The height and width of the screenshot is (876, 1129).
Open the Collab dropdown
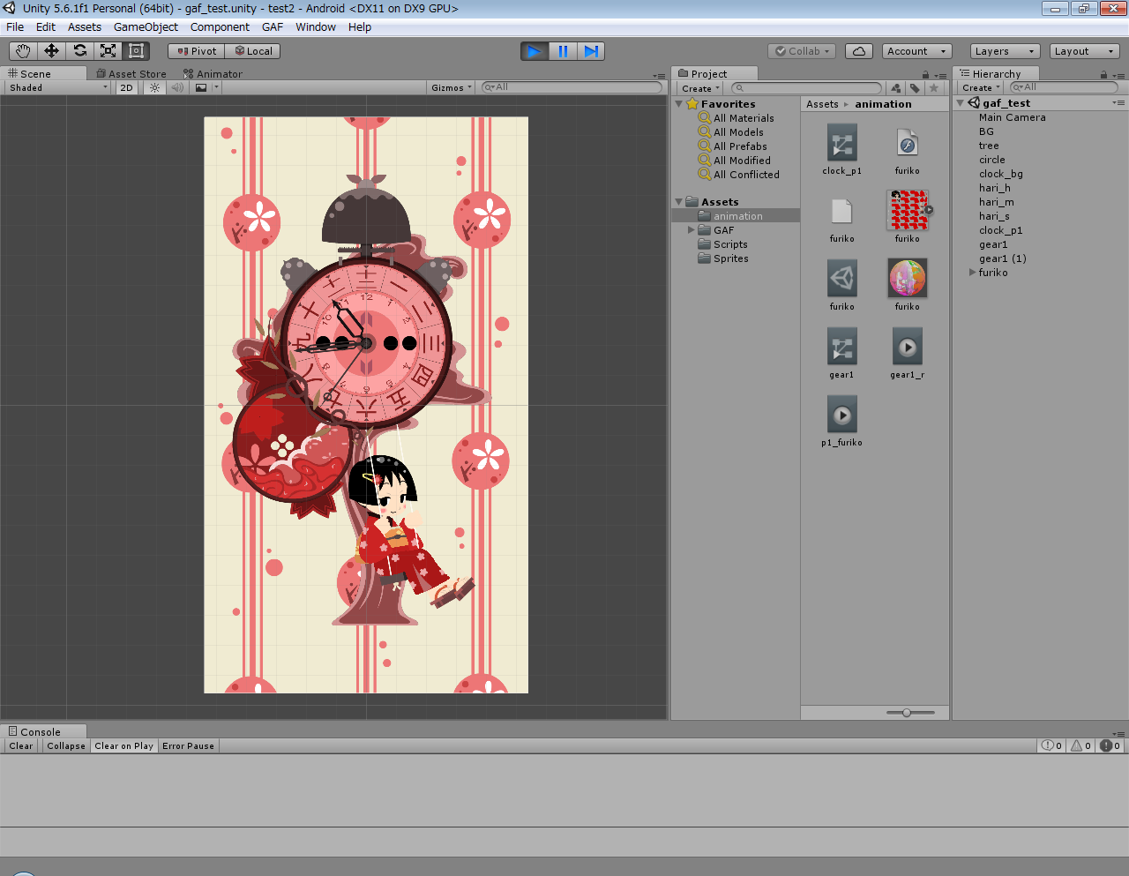[x=802, y=51]
